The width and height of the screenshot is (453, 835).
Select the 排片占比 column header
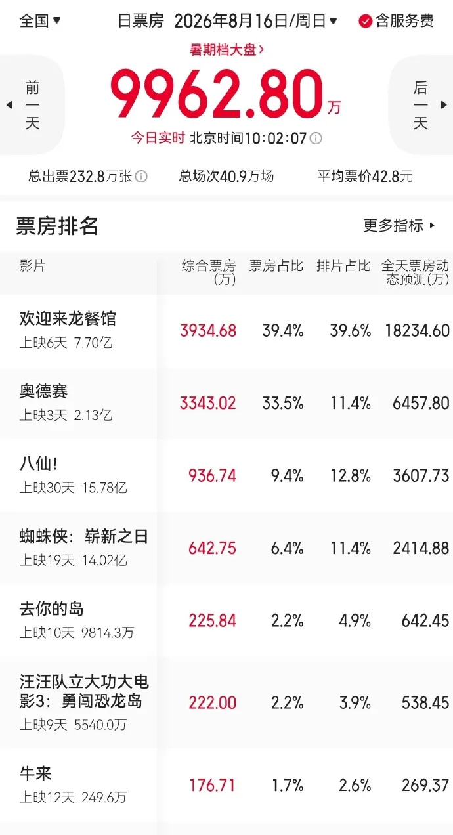click(x=343, y=266)
